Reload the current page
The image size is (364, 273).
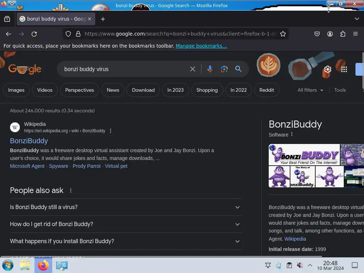tap(34, 34)
